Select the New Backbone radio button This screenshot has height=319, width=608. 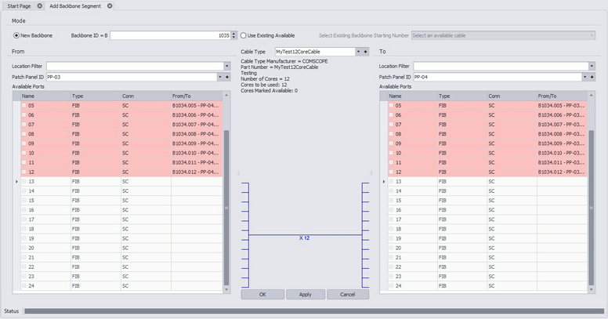coord(16,35)
